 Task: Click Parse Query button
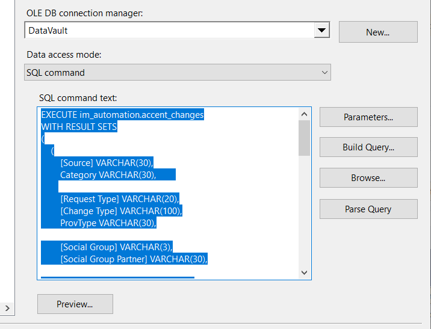(368, 209)
